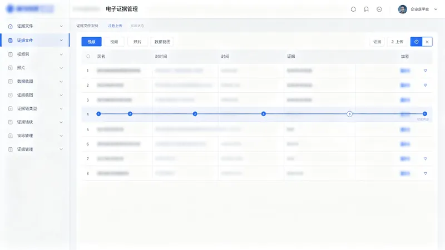This screenshot has width=445, height=250.
Task: Click the 证据 button beside the upload button
Action: point(377,42)
